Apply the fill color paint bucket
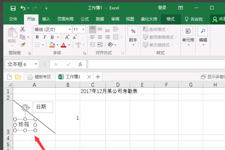 click(52, 45)
